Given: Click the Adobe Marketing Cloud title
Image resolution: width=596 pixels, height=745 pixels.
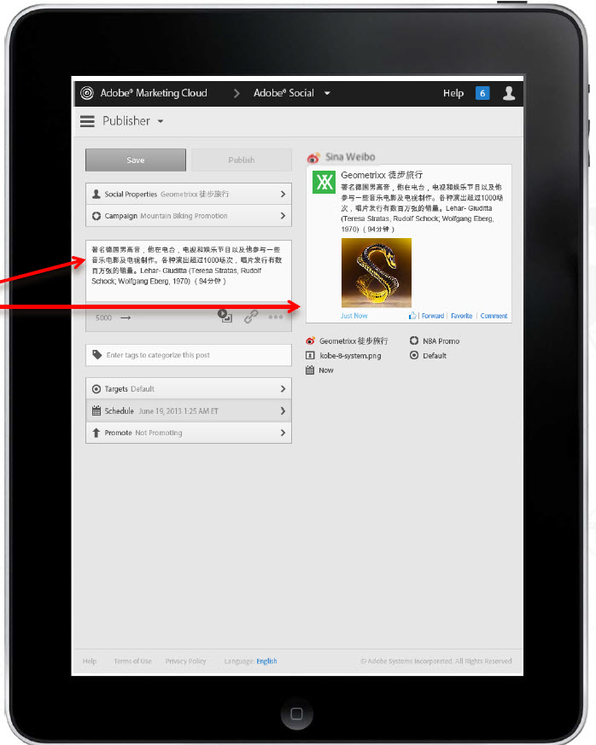Looking at the screenshot, I should [x=154, y=93].
